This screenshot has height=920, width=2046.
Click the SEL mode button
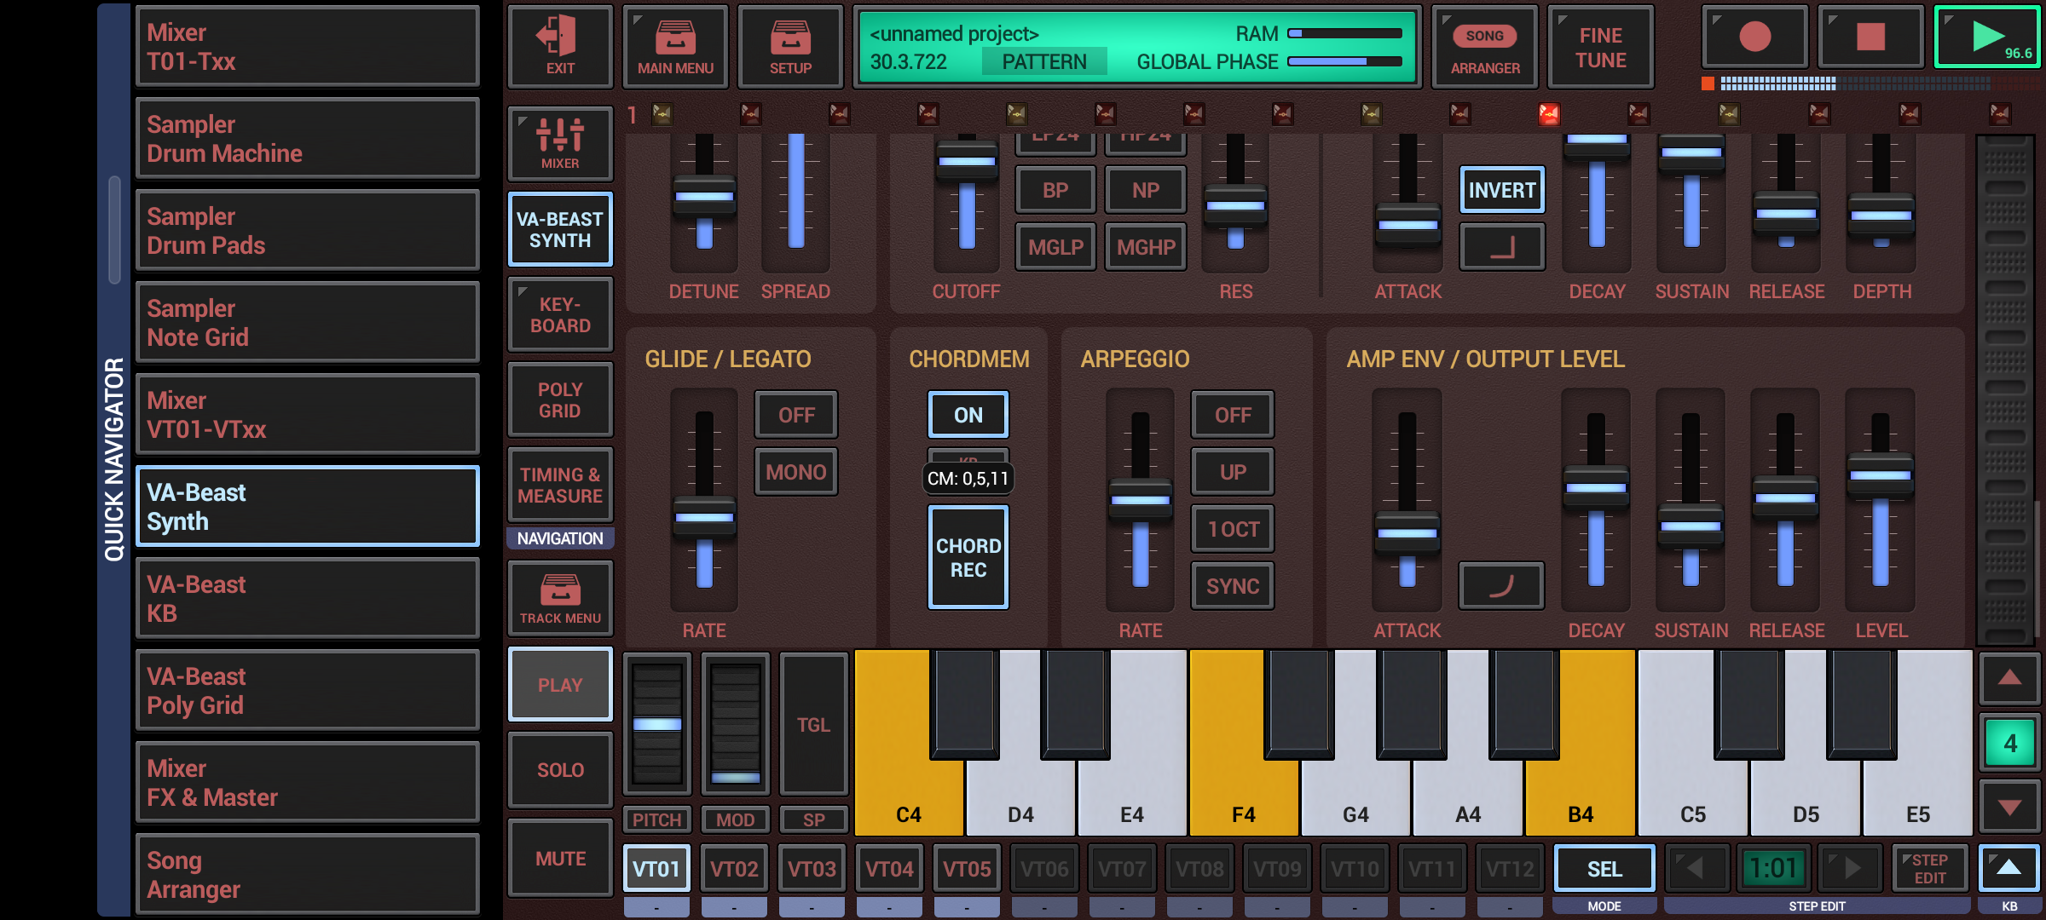pyautogui.click(x=1604, y=868)
